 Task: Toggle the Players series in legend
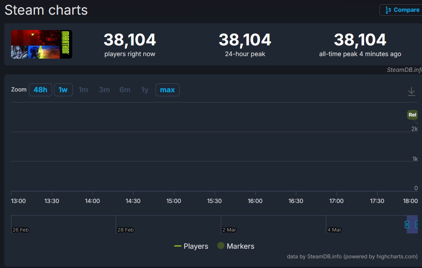191,246
